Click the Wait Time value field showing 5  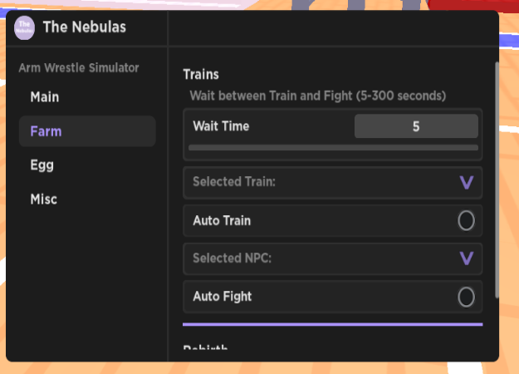(x=416, y=126)
